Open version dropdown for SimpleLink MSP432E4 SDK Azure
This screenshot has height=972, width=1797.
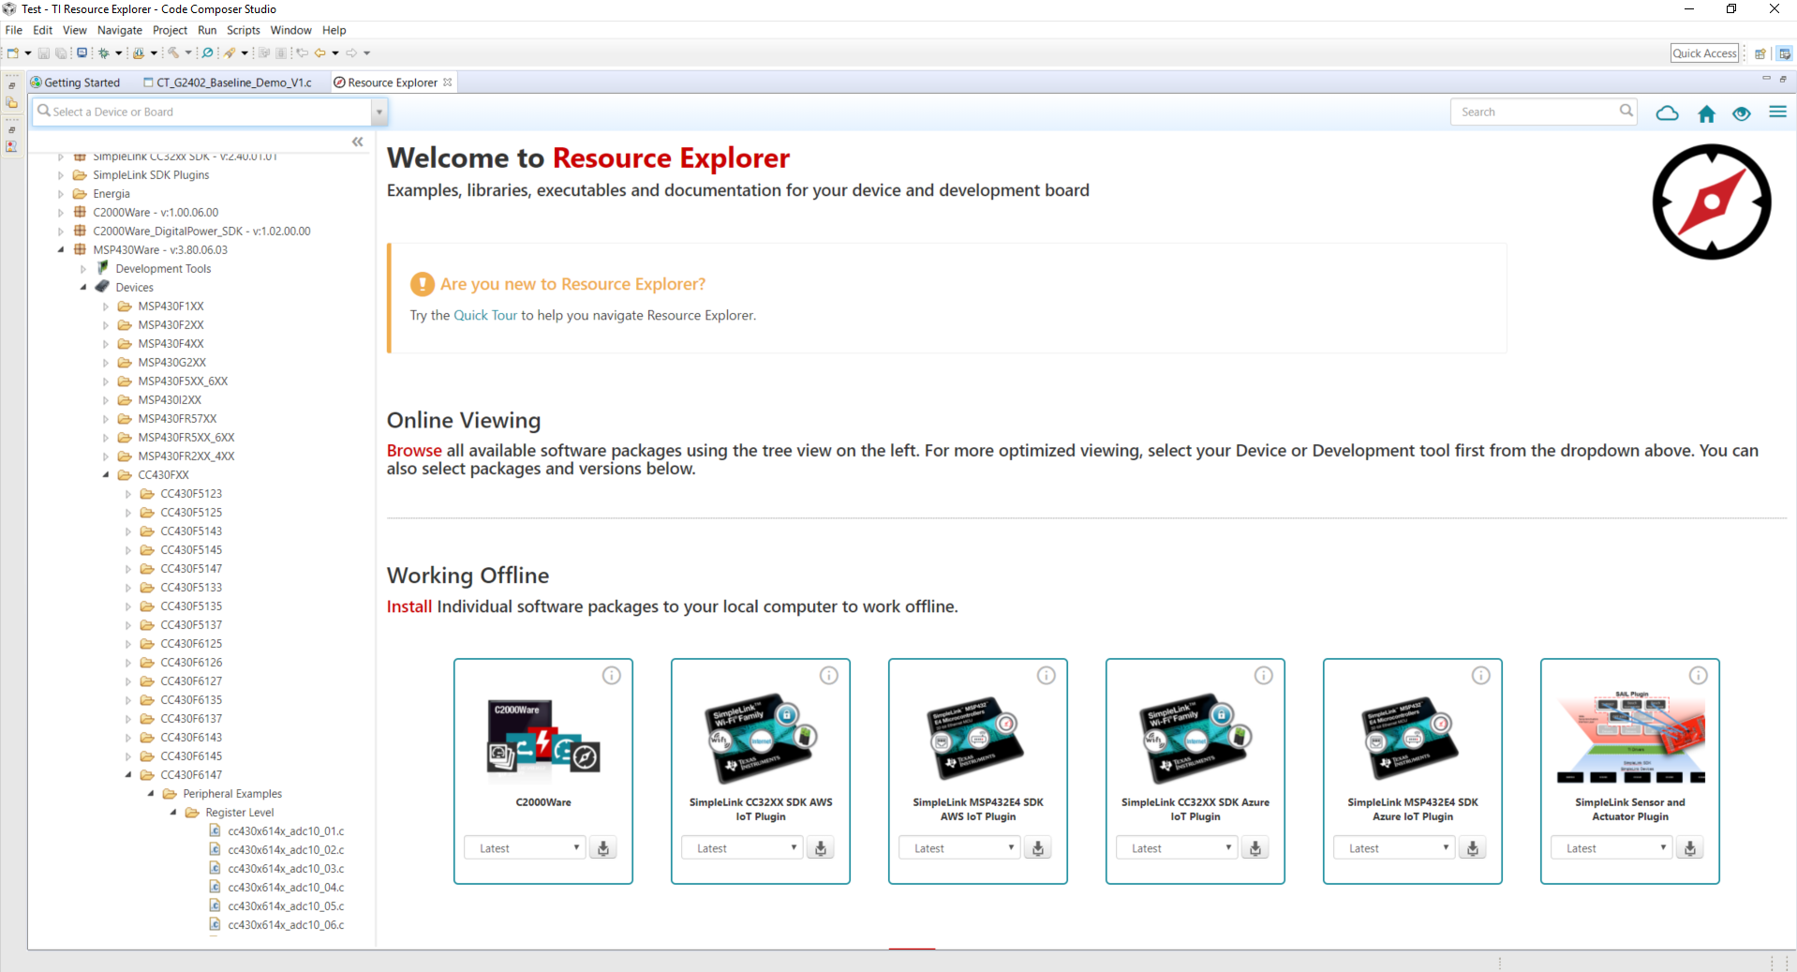1395,848
